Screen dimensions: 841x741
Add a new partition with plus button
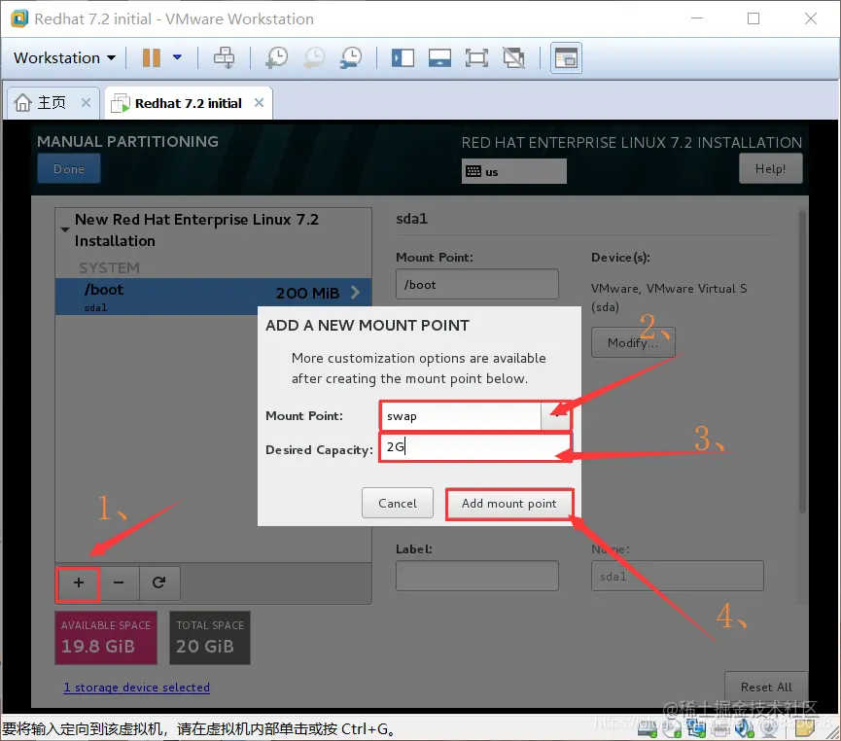(x=79, y=582)
